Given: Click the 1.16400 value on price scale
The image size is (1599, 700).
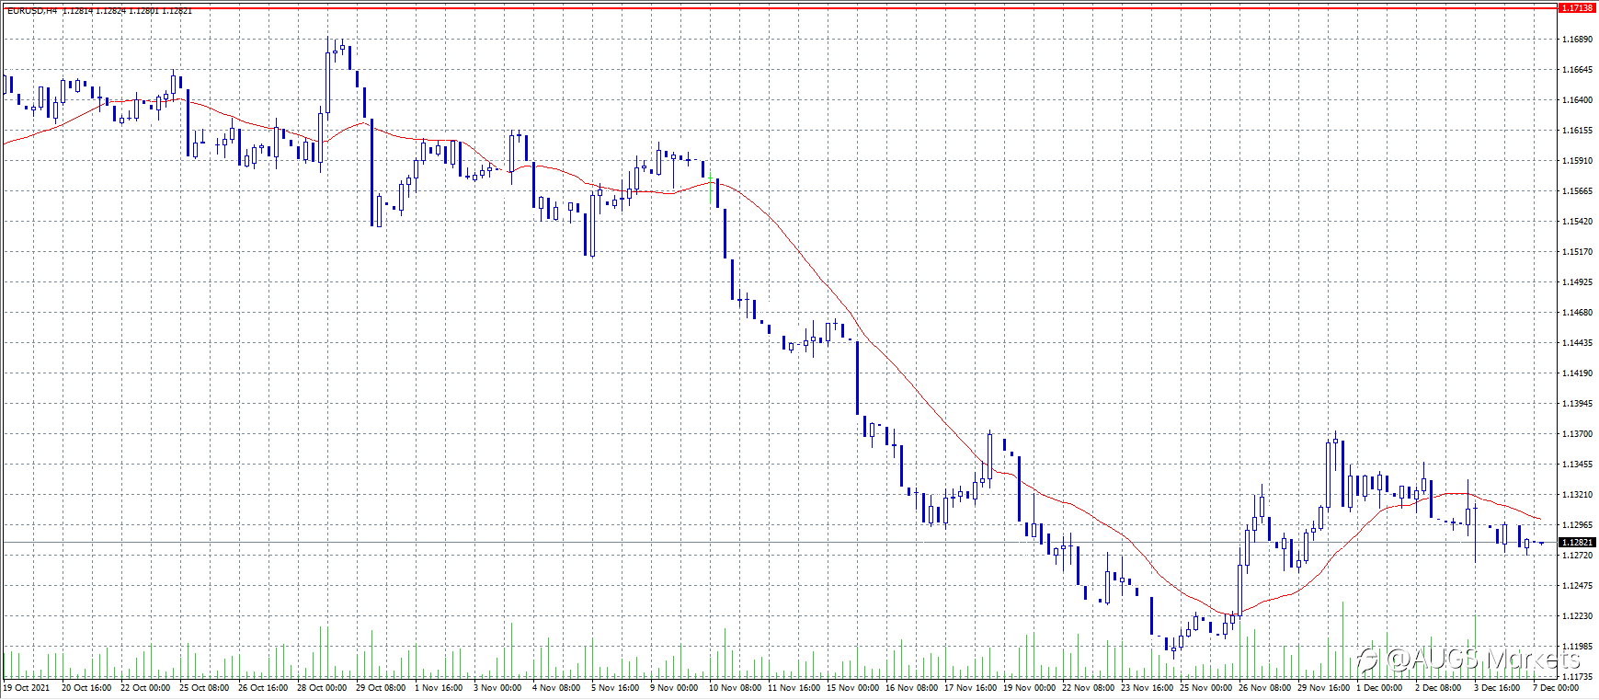Looking at the screenshot, I should pyautogui.click(x=1578, y=100).
